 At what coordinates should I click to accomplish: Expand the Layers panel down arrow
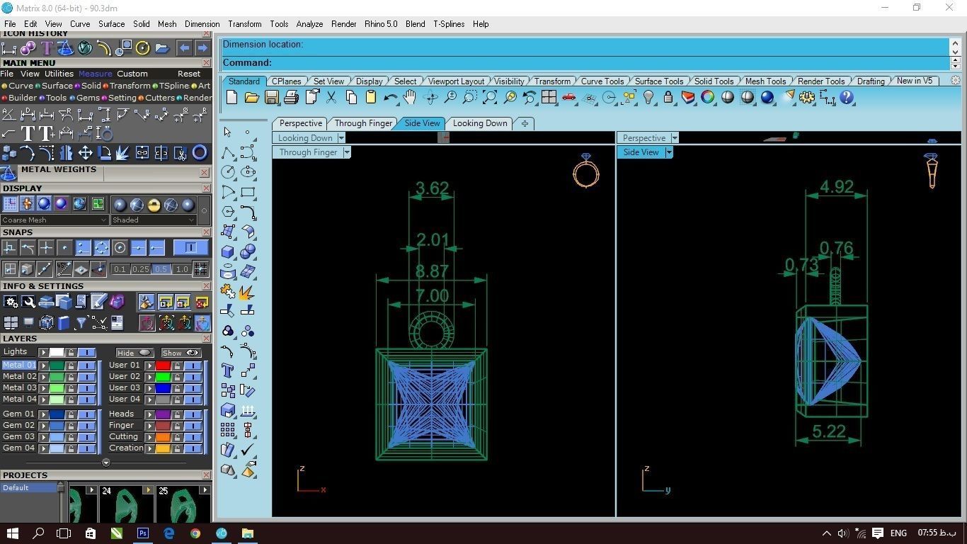click(x=106, y=463)
